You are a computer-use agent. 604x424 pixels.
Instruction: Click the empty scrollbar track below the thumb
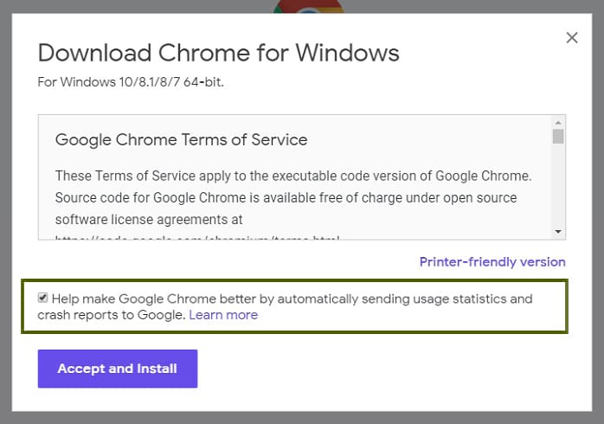pyautogui.click(x=558, y=185)
